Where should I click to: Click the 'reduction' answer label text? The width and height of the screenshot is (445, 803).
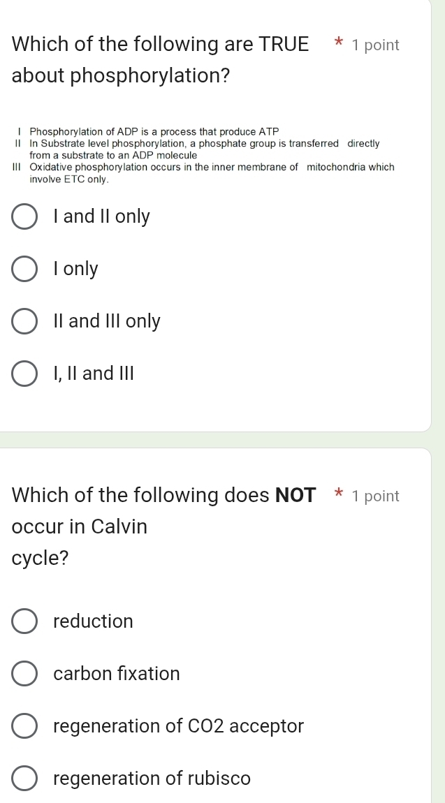click(93, 621)
